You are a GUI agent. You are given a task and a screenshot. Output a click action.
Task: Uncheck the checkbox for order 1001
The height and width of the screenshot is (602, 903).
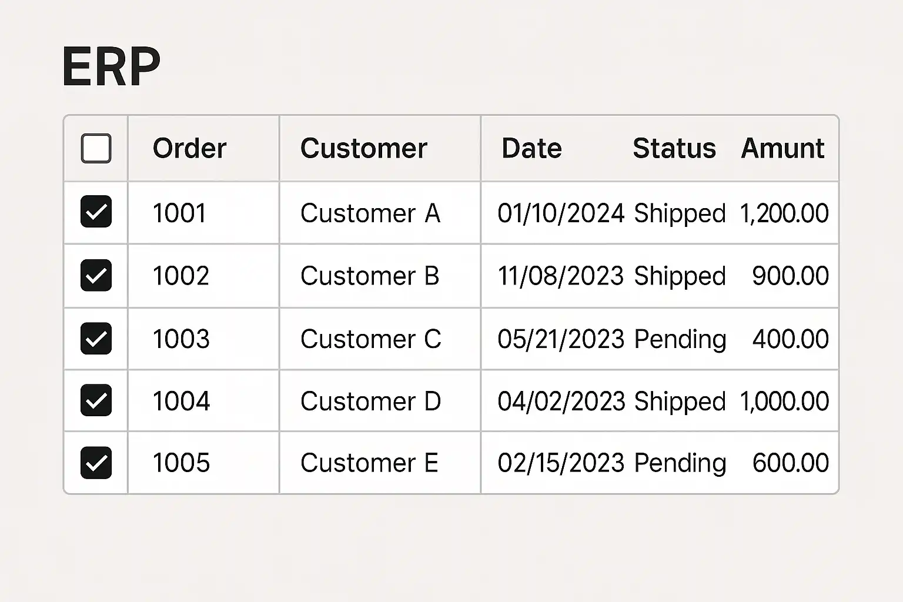coord(96,212)
